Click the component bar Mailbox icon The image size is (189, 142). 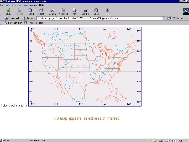tap(161, 140)
